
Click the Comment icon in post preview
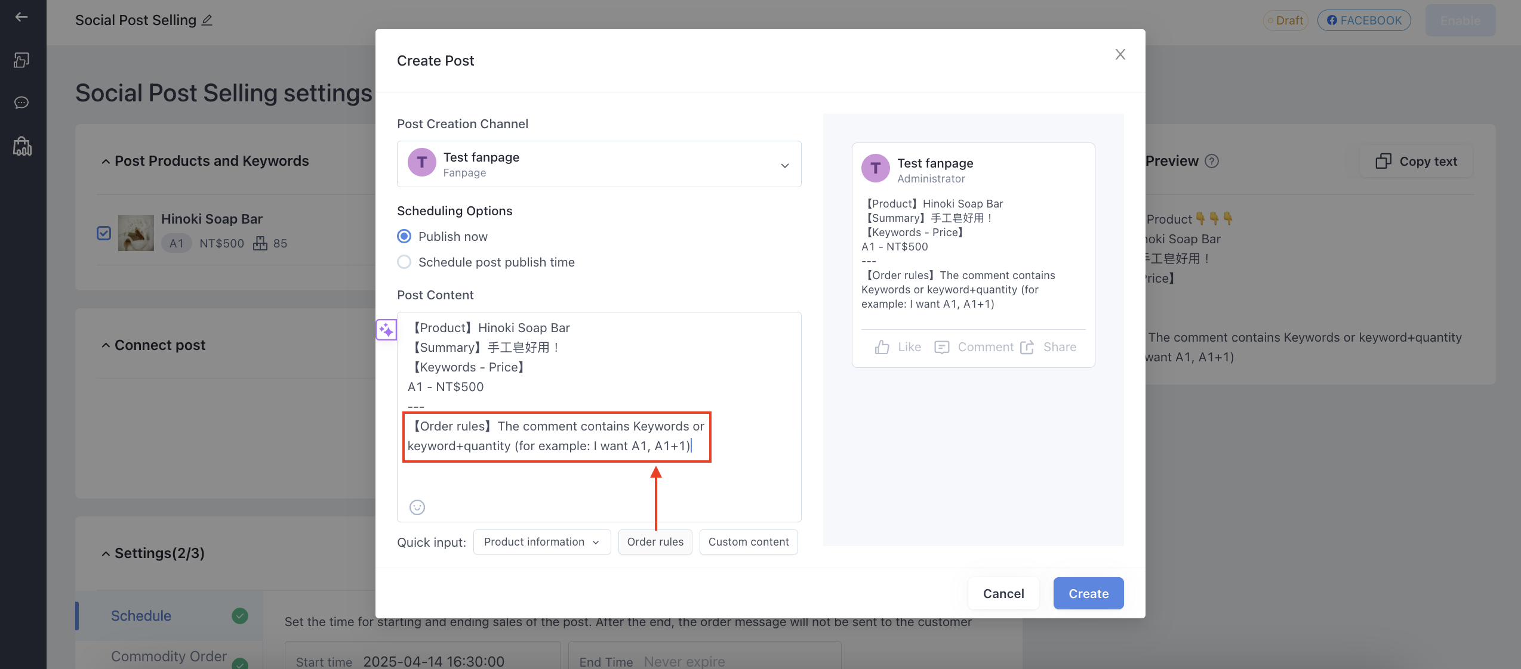coord(942,347)
